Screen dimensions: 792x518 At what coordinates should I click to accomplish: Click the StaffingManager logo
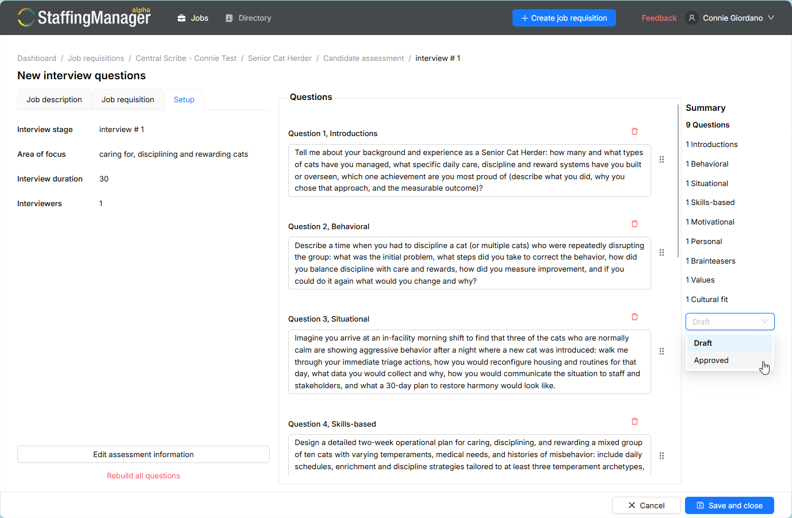(84, 17)
